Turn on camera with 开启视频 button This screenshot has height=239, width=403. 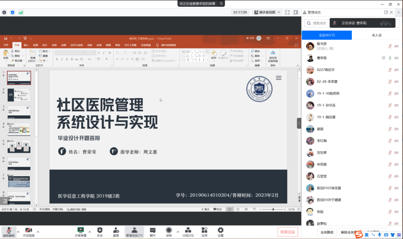29,232
